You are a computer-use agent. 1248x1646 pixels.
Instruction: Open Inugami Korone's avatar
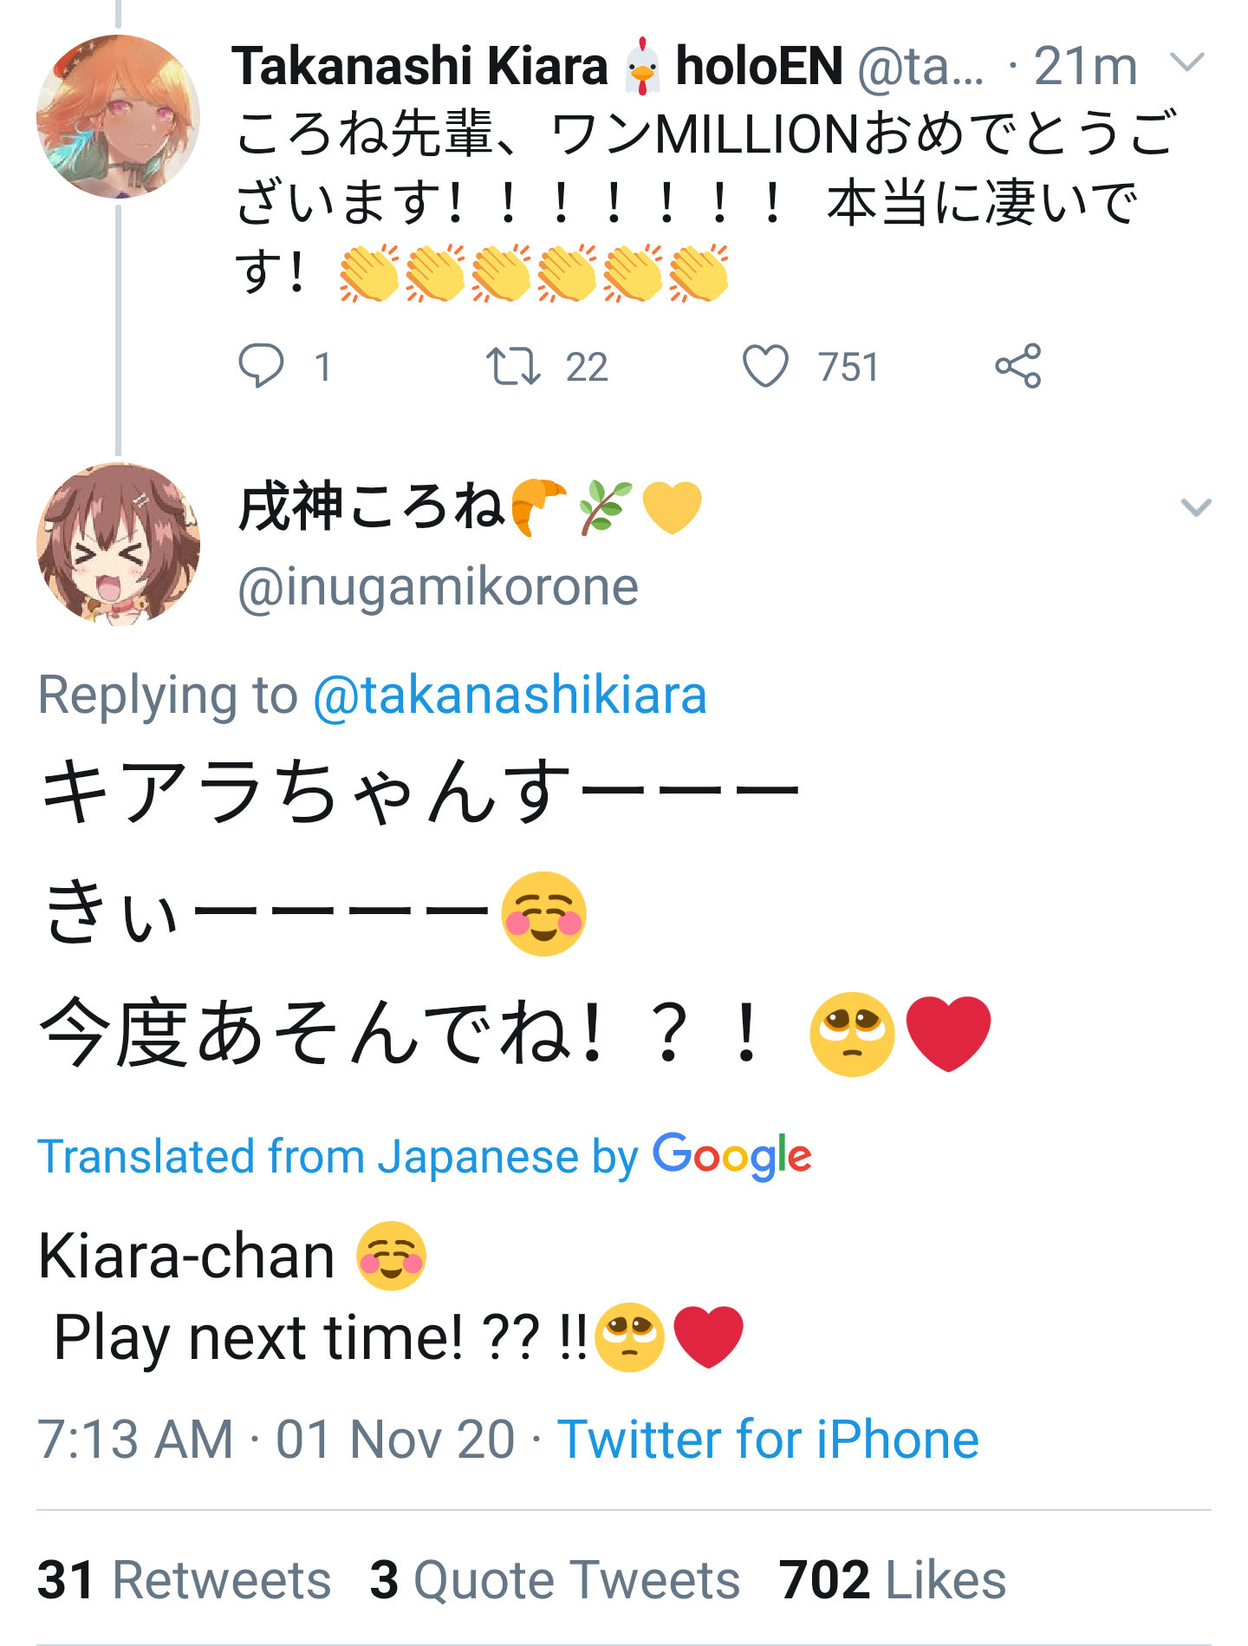coord(118,545)
